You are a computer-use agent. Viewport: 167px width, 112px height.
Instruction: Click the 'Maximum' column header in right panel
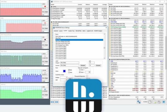152,4
